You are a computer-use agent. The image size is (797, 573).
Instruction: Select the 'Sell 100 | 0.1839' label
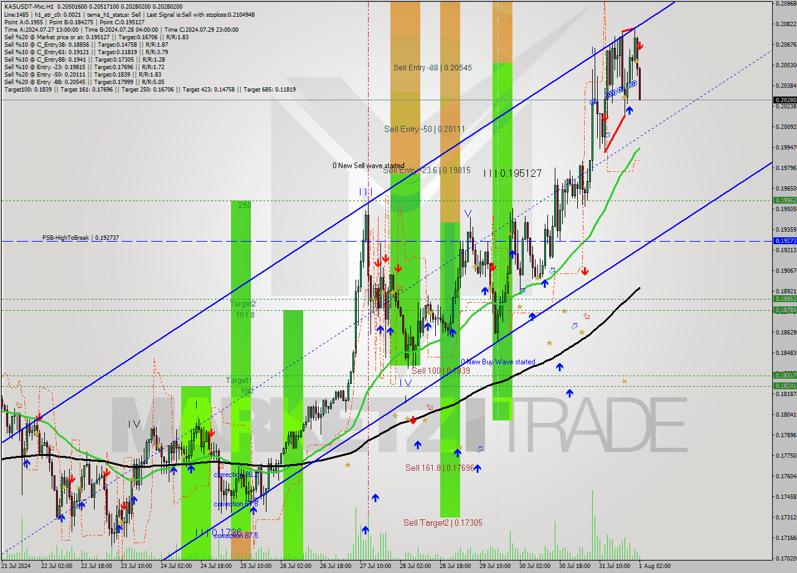pos(441,371)
